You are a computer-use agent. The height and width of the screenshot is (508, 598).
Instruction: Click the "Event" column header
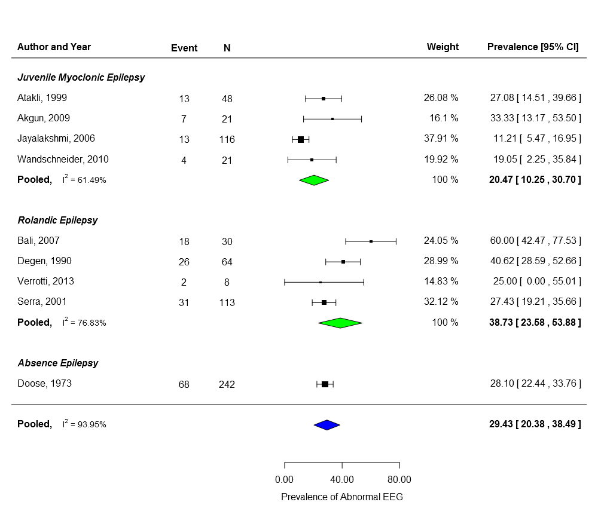[184, 48]
